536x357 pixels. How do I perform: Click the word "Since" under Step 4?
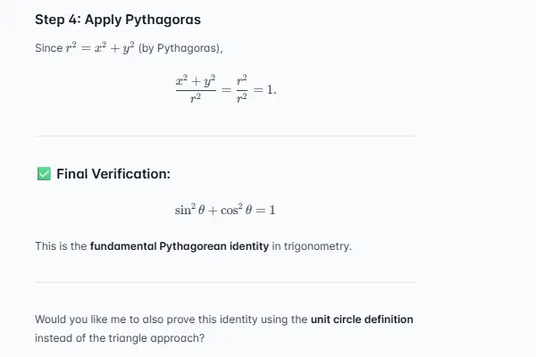point(47,47)
